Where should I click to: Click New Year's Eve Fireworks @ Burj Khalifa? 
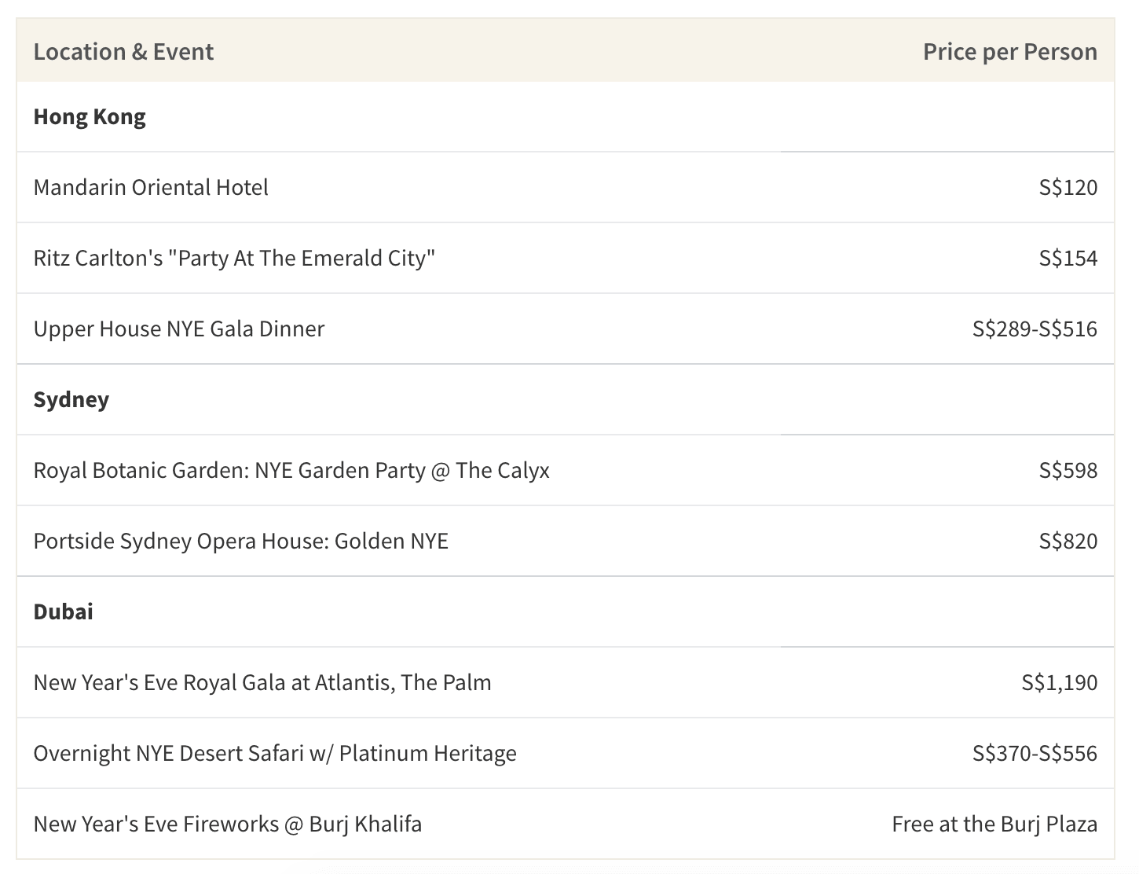(x=228, y=824)
